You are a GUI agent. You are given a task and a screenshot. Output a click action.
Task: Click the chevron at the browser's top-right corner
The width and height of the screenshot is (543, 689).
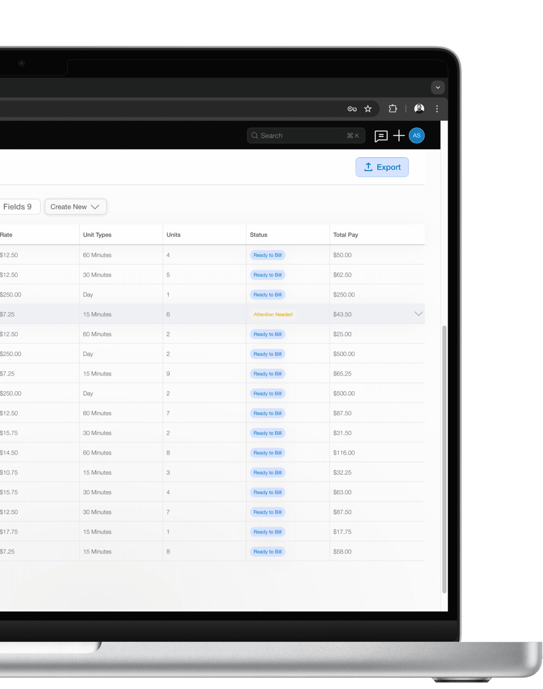438,88
